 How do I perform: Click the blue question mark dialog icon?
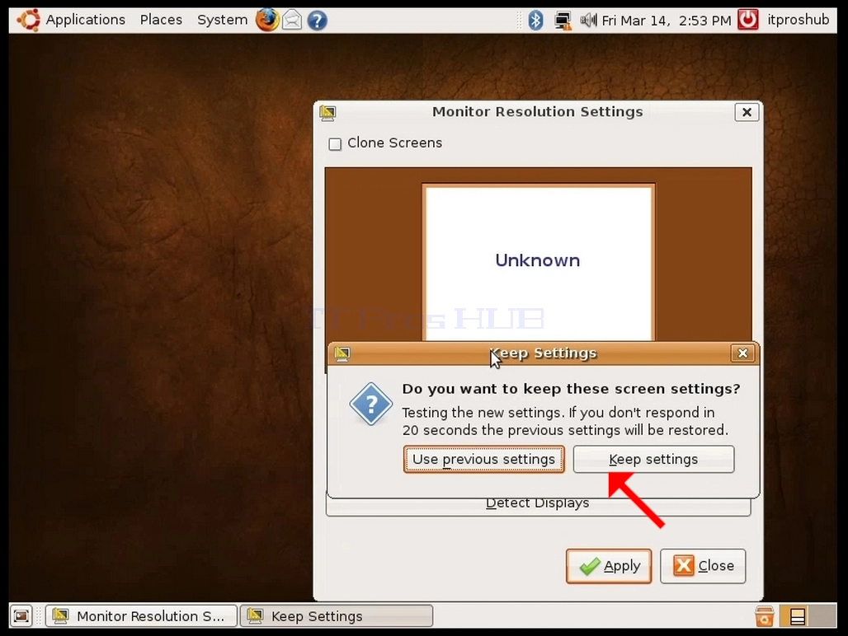tap(371, 404)
